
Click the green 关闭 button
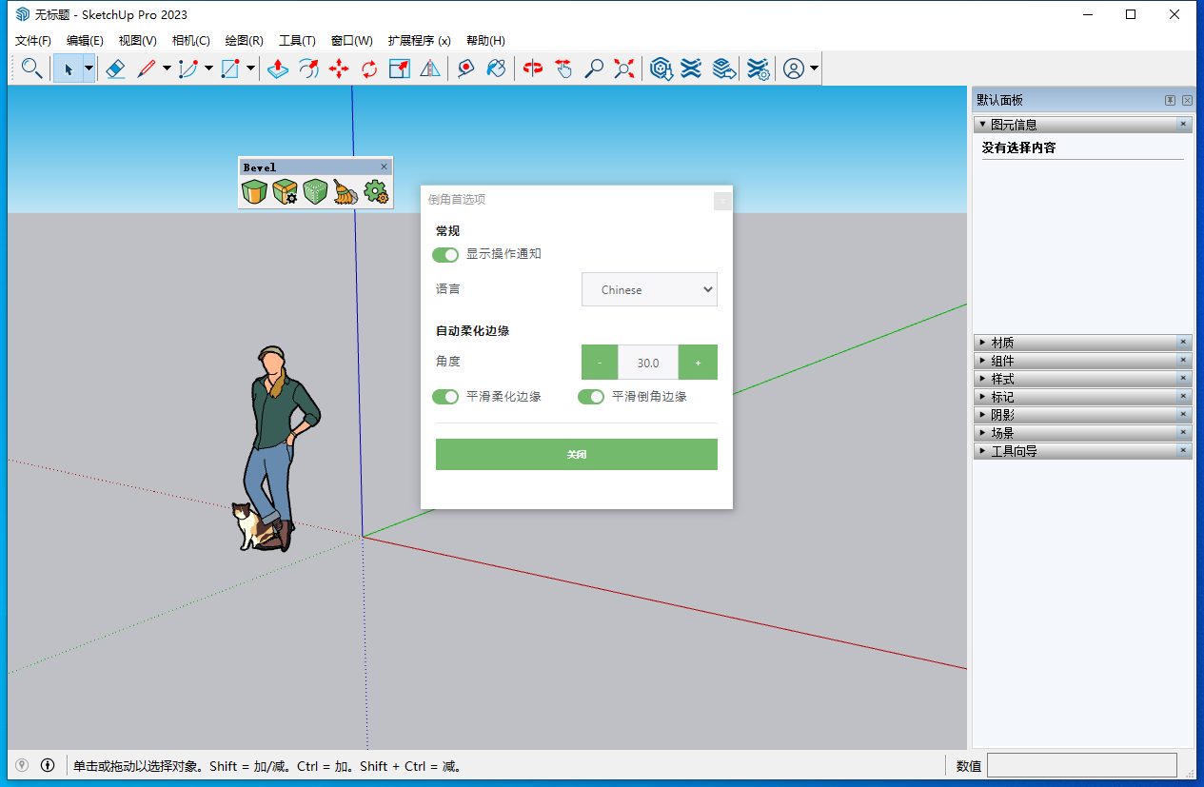point(576,455)
